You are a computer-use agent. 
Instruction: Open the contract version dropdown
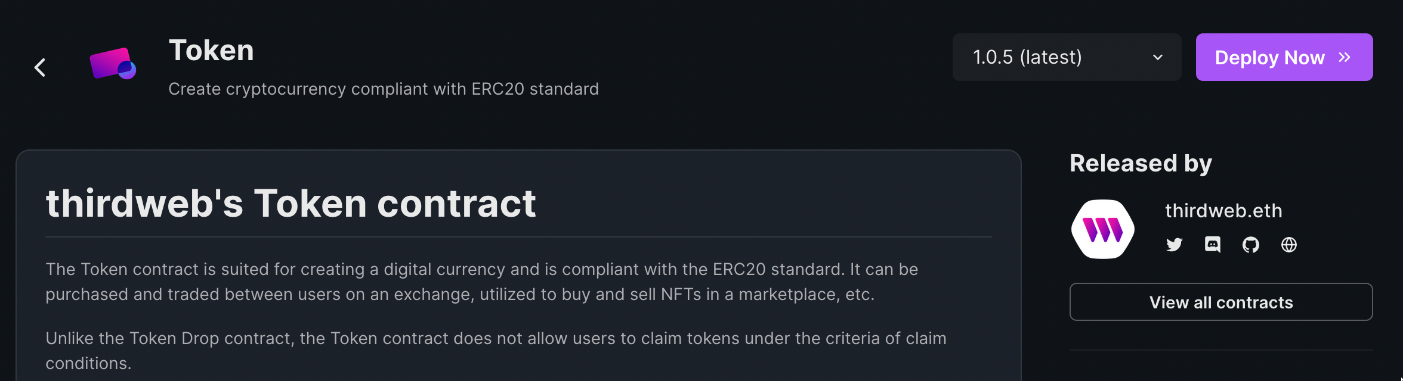1067,57
